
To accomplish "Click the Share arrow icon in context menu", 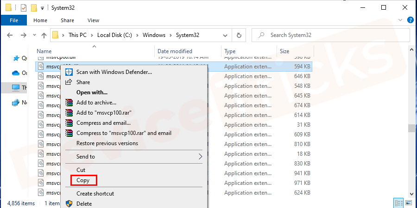I will [x=69, y=82].
